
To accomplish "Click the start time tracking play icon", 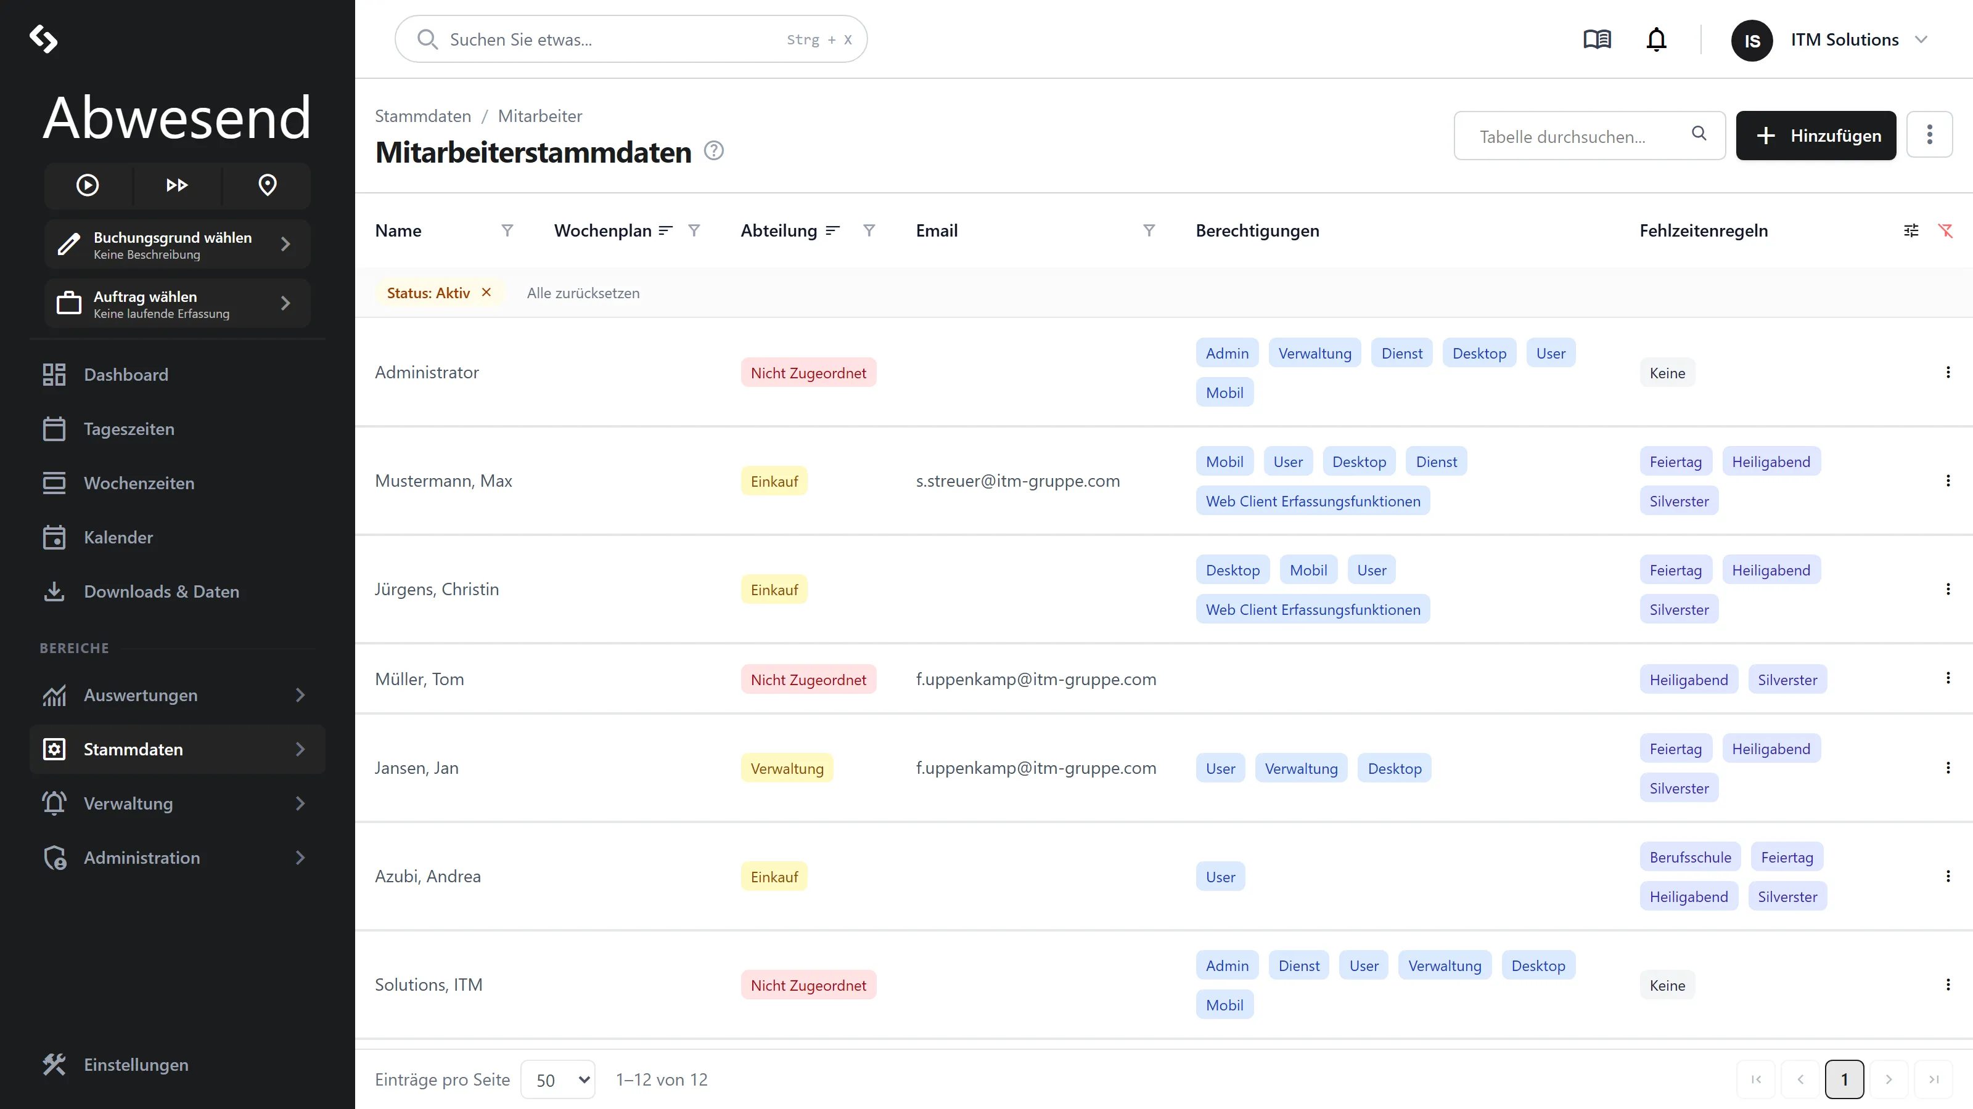I will click(88, 185).
